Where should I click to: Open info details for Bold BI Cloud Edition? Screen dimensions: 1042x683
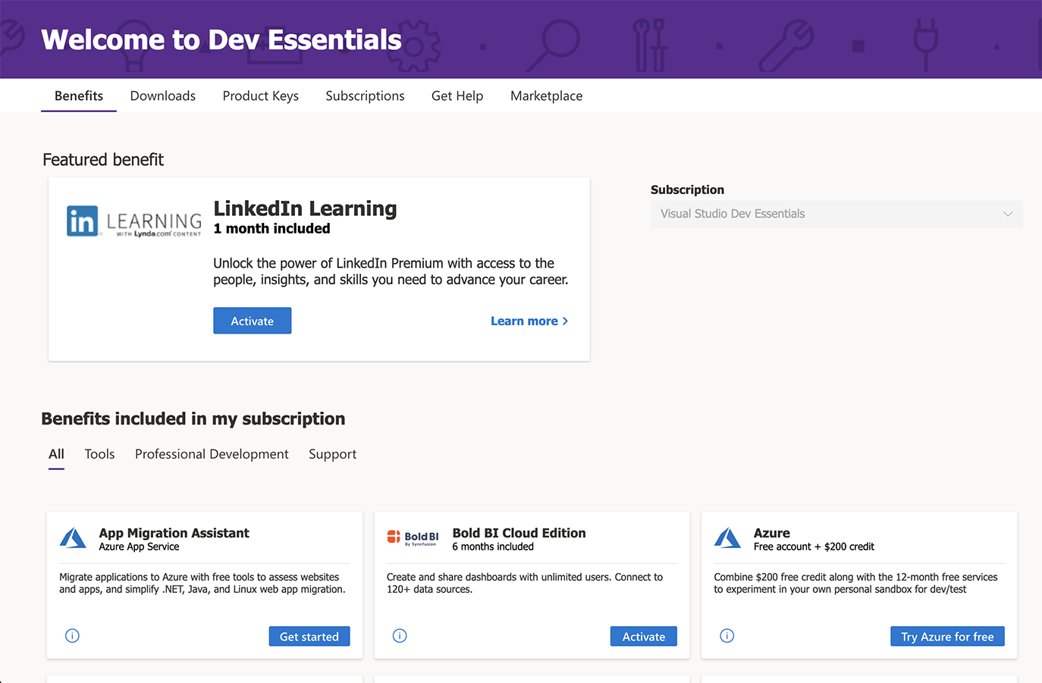(400, 635)
